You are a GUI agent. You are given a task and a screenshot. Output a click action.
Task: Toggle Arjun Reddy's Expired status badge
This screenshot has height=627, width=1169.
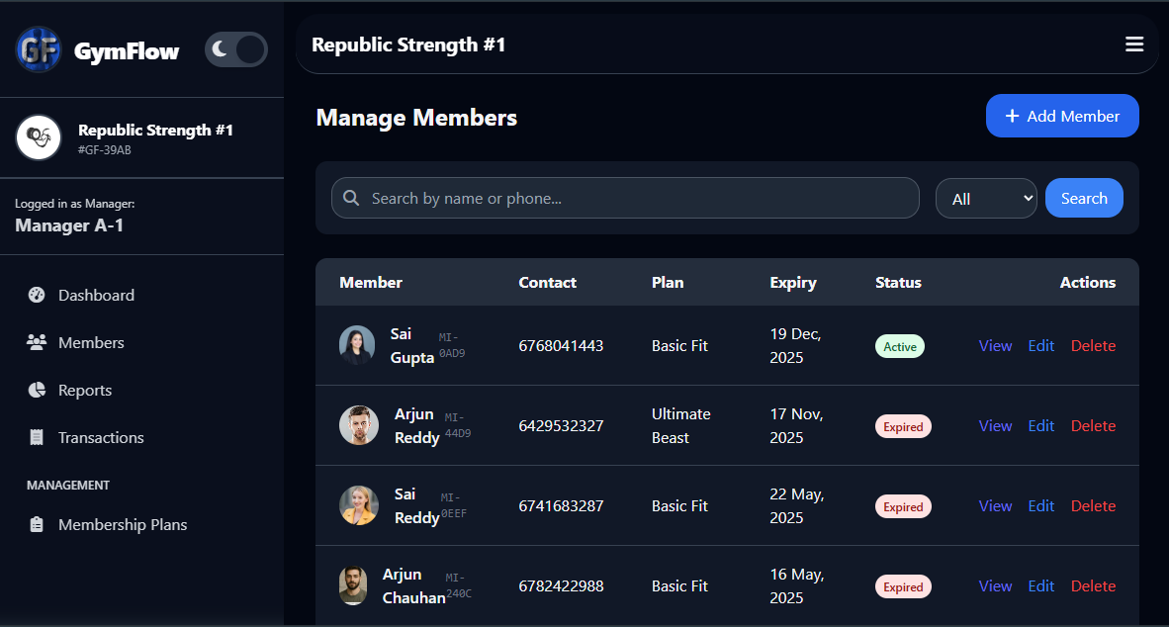point(903,426)
